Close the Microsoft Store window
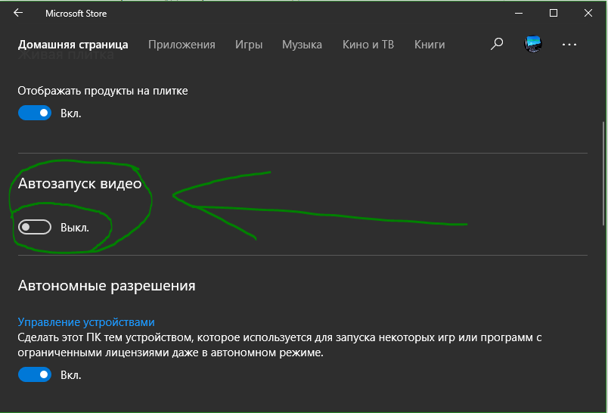 (588, 13)
